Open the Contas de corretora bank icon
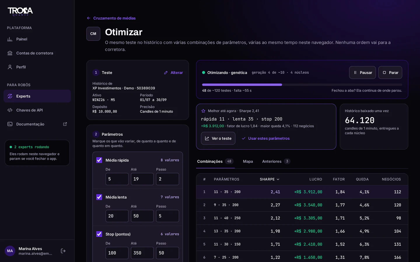420x262 pixels. (10, 53)
